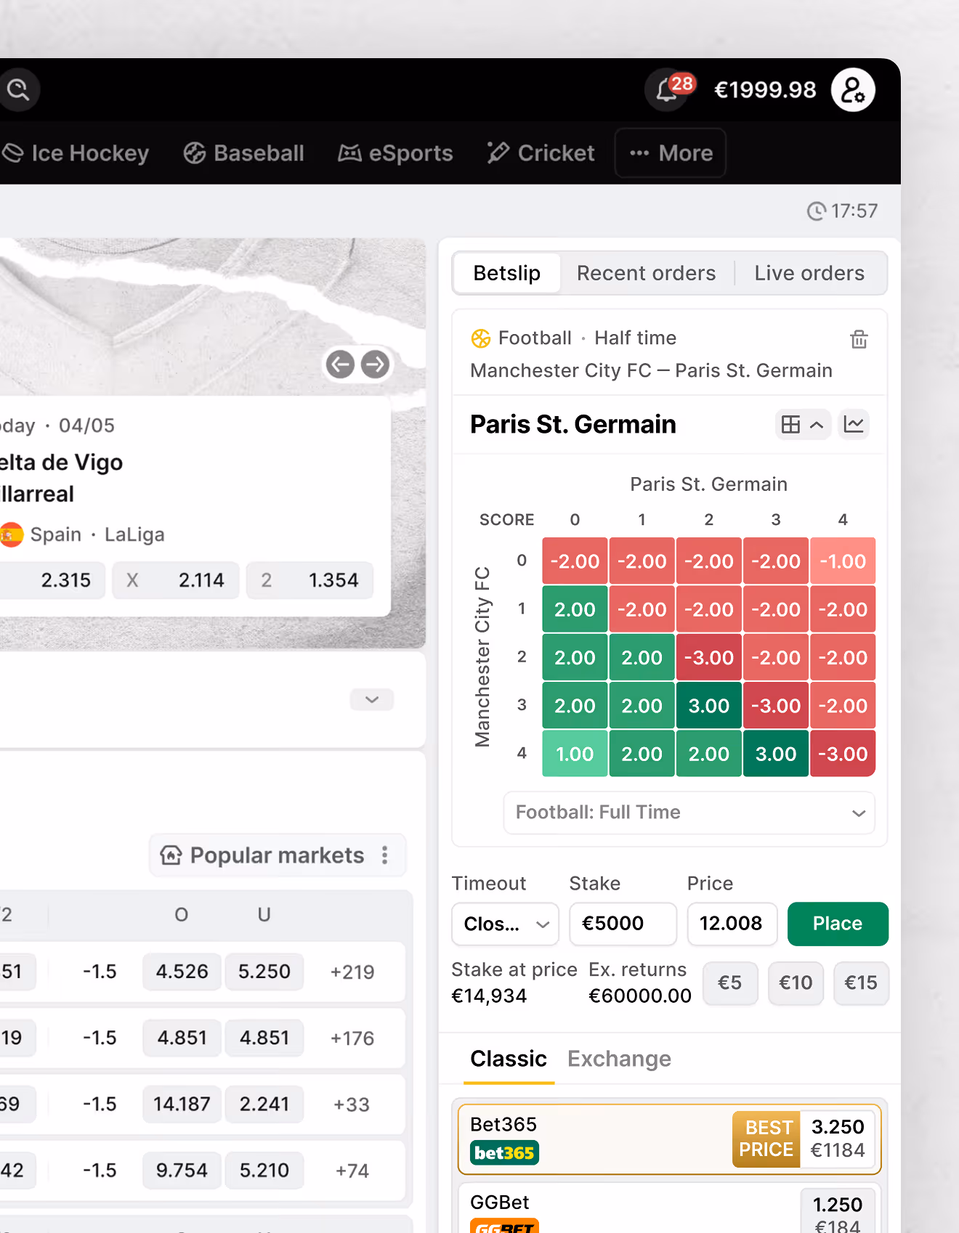Select under odds 2.241
The width and height of the screenshot is (959, 1233).
[264, 1104]
